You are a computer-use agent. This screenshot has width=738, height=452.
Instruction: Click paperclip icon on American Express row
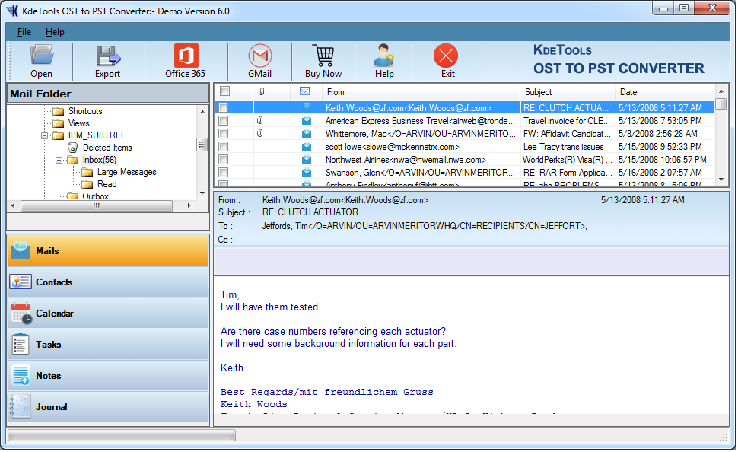(259, 121)
